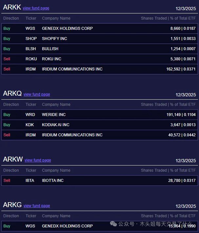Click the Direction column header in ARKK table
Image resolution: width=199 pixels, height=233 pixels.
[x=11, y=18]
